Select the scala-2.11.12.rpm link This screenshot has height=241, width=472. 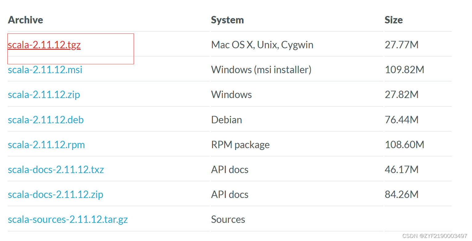pyautogui.click(x=46, y=145)
